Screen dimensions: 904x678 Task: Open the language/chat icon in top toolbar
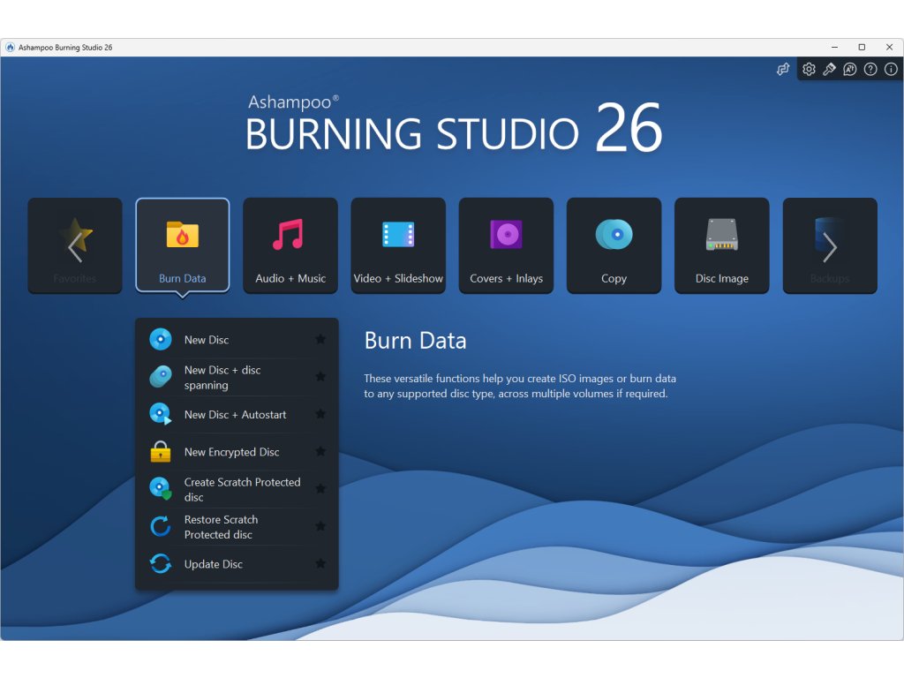[x=850, y=69]
